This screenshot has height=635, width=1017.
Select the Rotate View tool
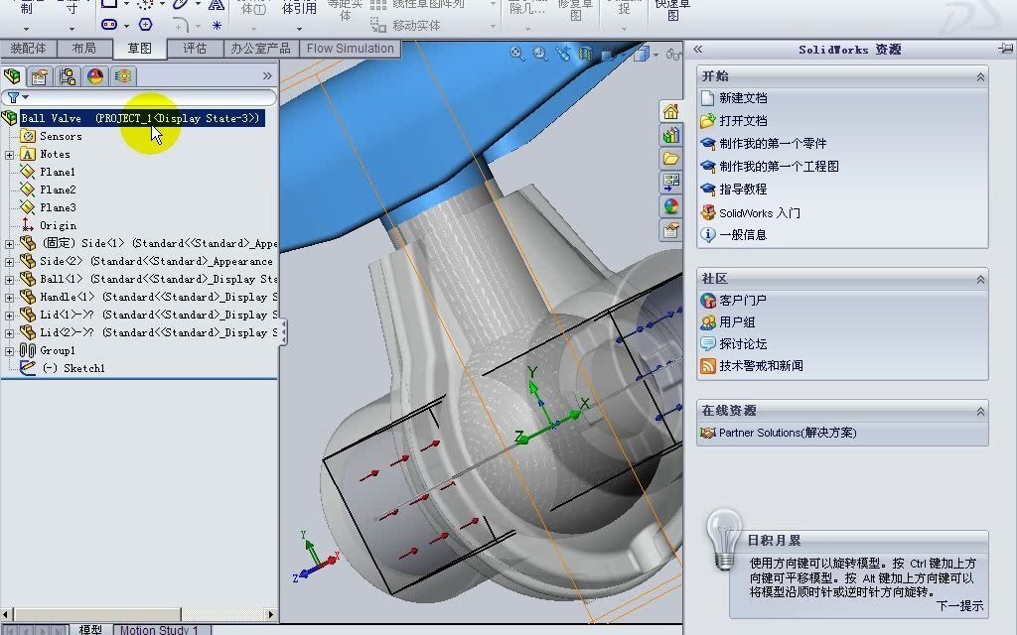[x=563, y=54]
